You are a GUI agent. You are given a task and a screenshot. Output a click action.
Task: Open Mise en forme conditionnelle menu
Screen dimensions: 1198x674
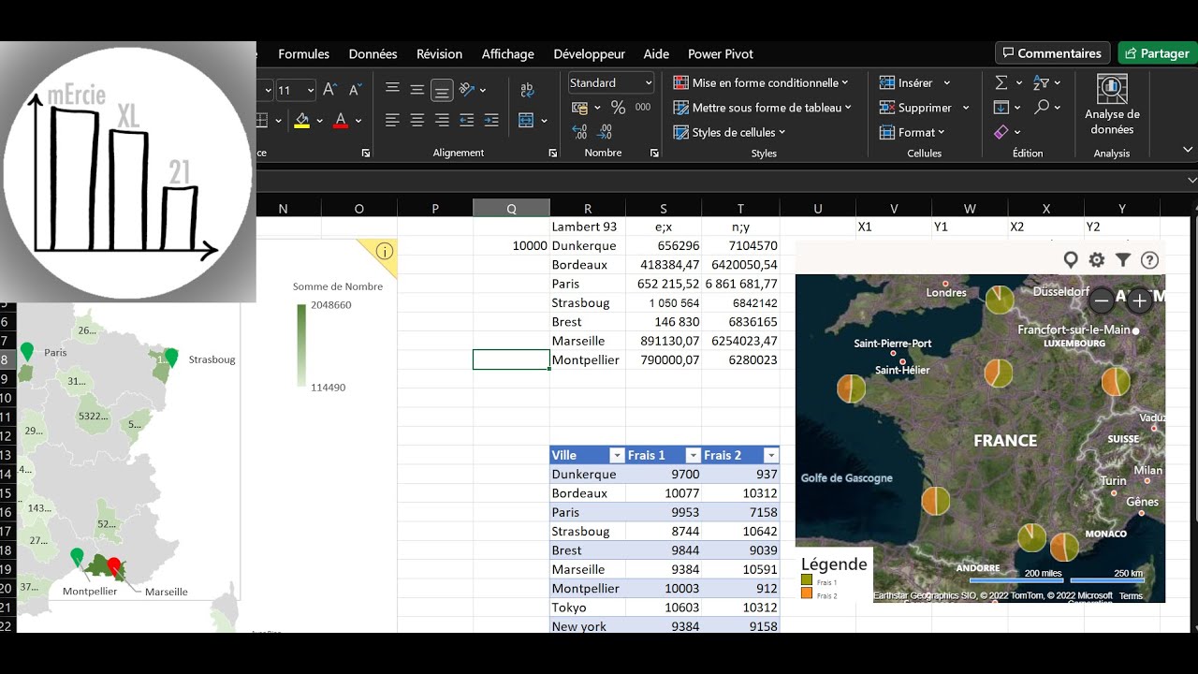pos(761,83)
